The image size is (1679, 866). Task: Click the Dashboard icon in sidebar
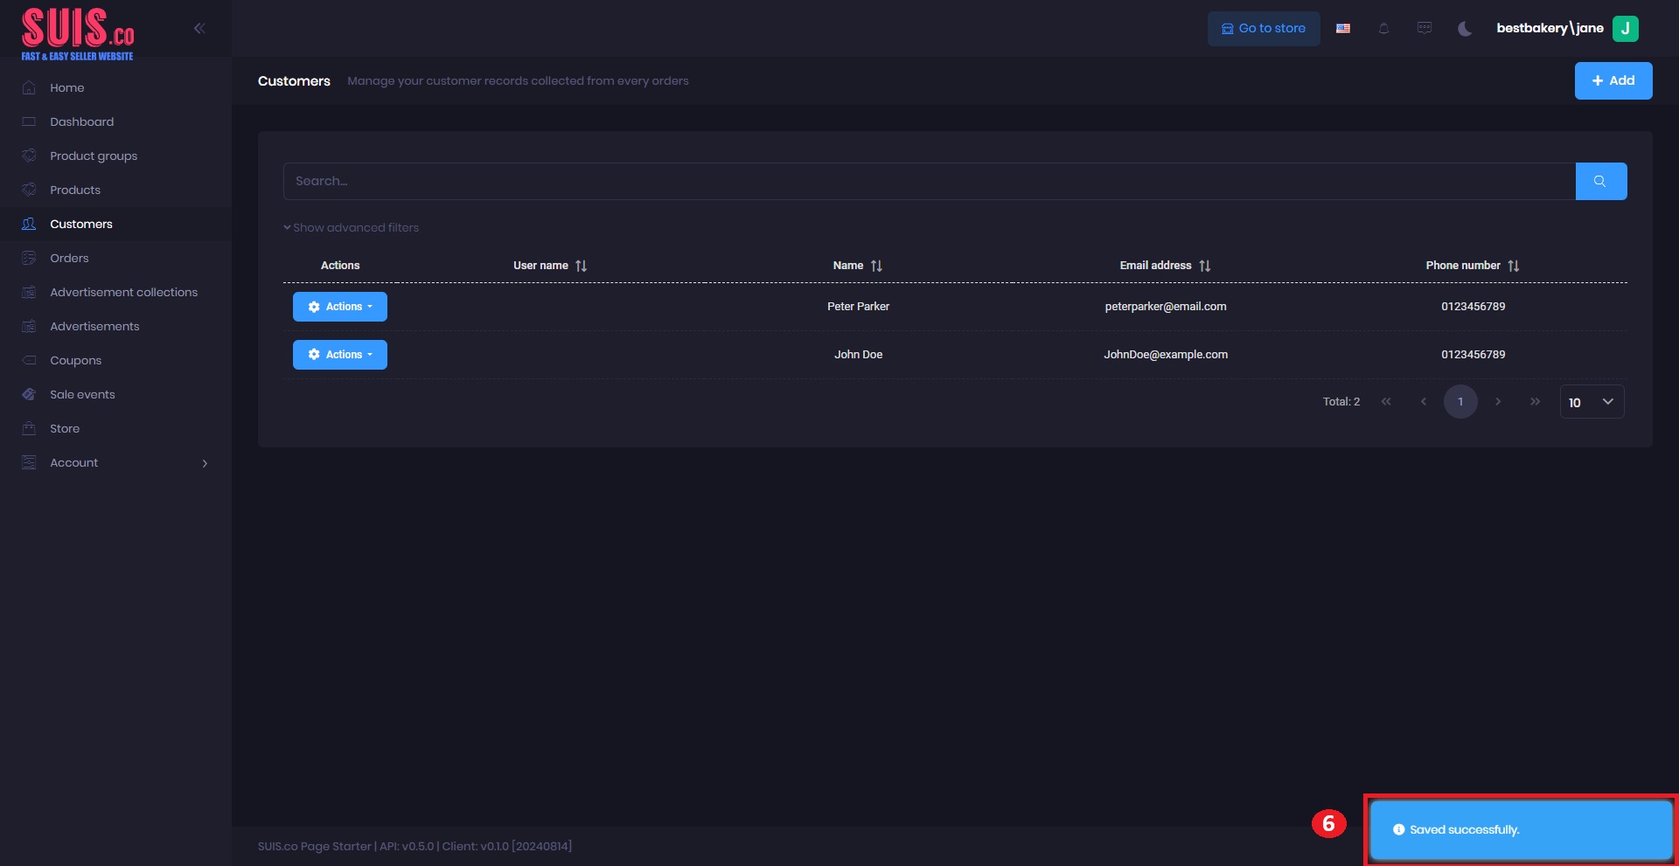tap(29, 121)
